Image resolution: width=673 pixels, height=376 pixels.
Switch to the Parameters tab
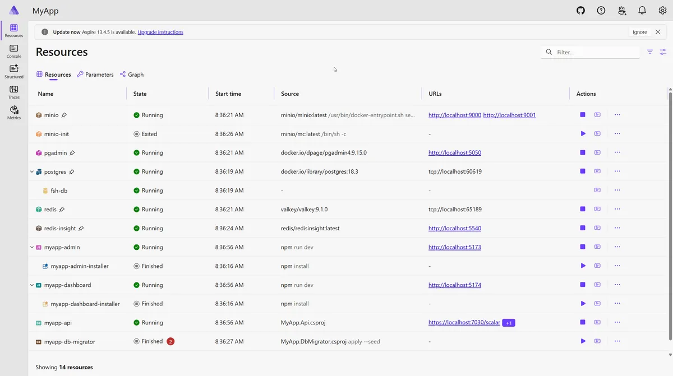[95, 75]
